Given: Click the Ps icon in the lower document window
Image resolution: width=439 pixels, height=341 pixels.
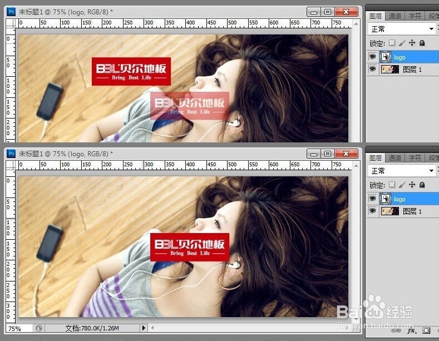Looking at the screenshot, I should pyautogui.click(x=11, y=154).
